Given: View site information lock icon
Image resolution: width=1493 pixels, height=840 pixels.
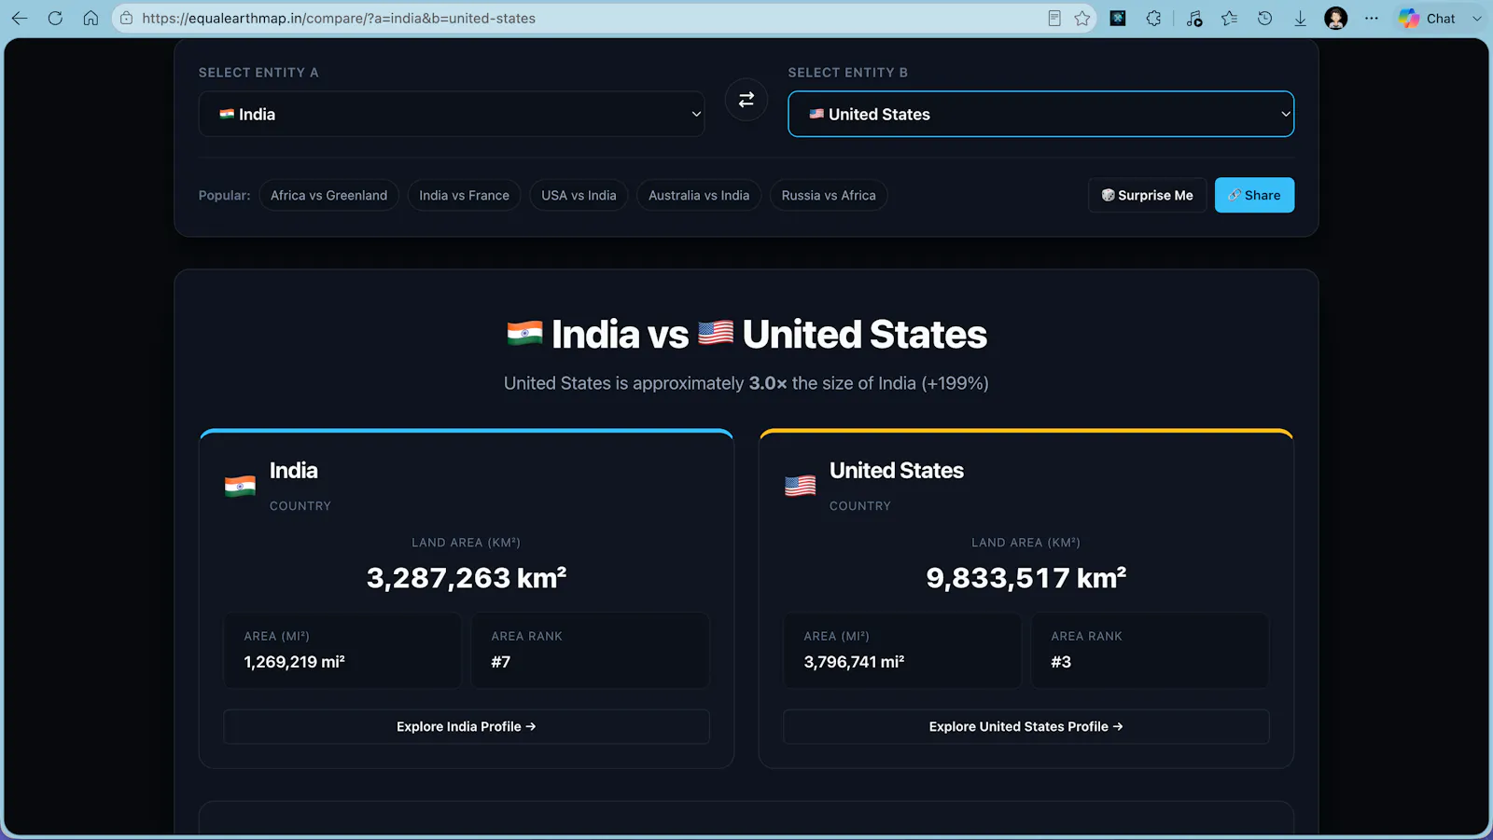Looking at the screenshot, I should [126, 19].
